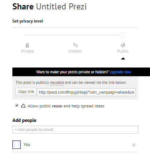The image size is (150, 155).
Task: Click the recycle reuse icon
Action: [23, 106]
